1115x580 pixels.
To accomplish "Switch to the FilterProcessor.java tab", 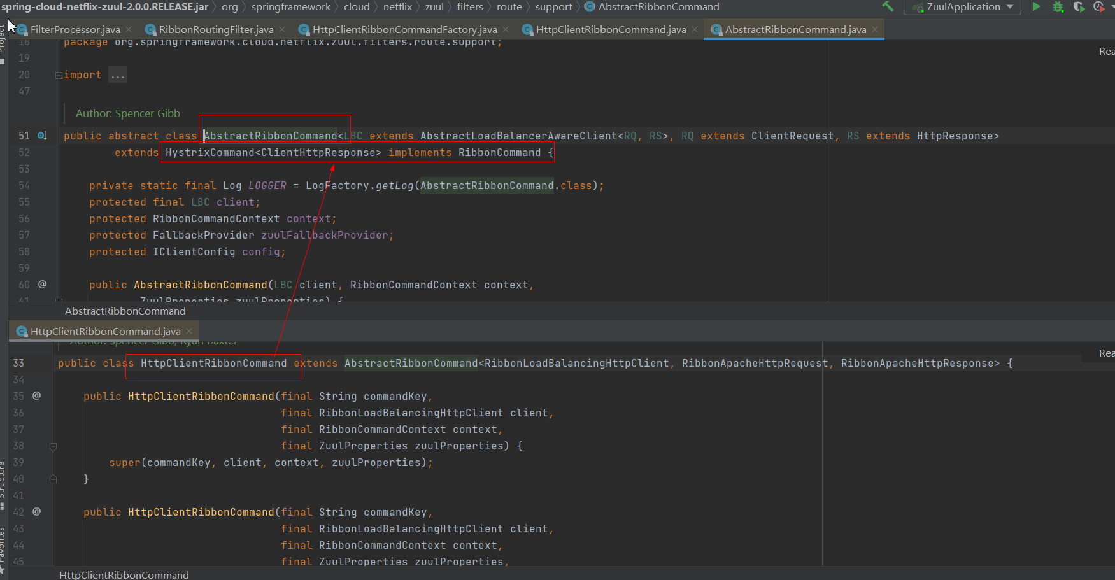I will [x=75, y=30].
